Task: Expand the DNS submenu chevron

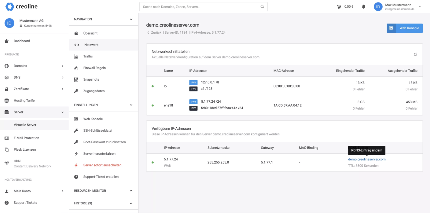Action: coord(63,78)
